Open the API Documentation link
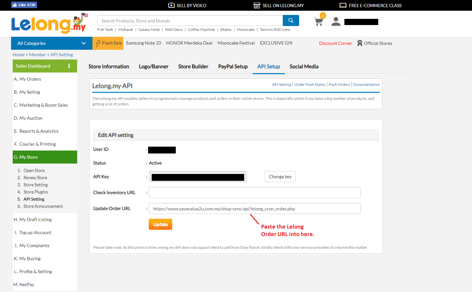The height and width of the screenshot is (292, 472). [366, 85]
